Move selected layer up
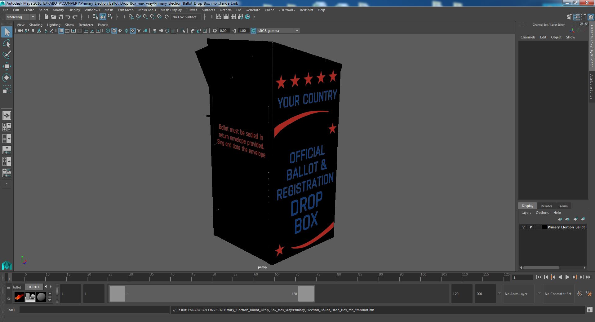Image resolution: width=595 pixels, height=322 pixels. [x=560, y=219]
